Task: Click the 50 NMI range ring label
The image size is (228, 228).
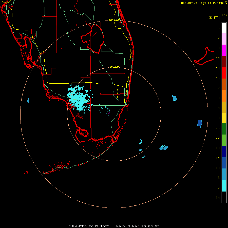Action: (x=114, y=67)
